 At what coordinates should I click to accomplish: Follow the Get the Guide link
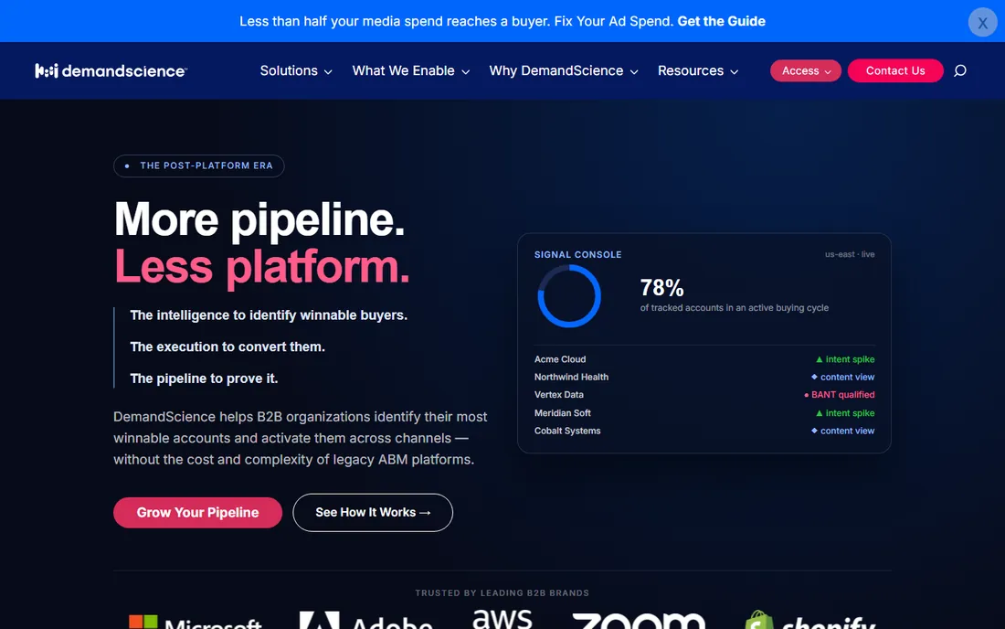click(x=721, y=21)
